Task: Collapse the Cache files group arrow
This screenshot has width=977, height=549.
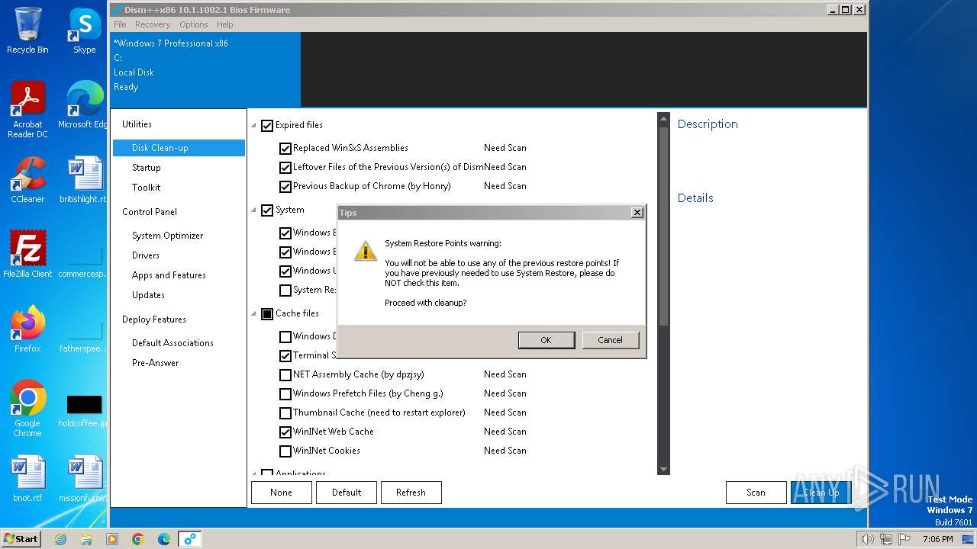Action: coord(254,314)
